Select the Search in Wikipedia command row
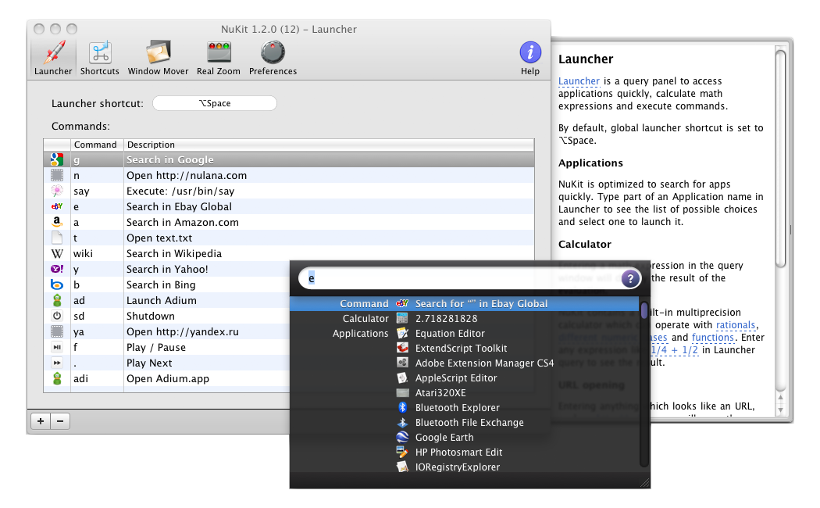The height and width of the screenshot is (508, 820). click(173, 254)
